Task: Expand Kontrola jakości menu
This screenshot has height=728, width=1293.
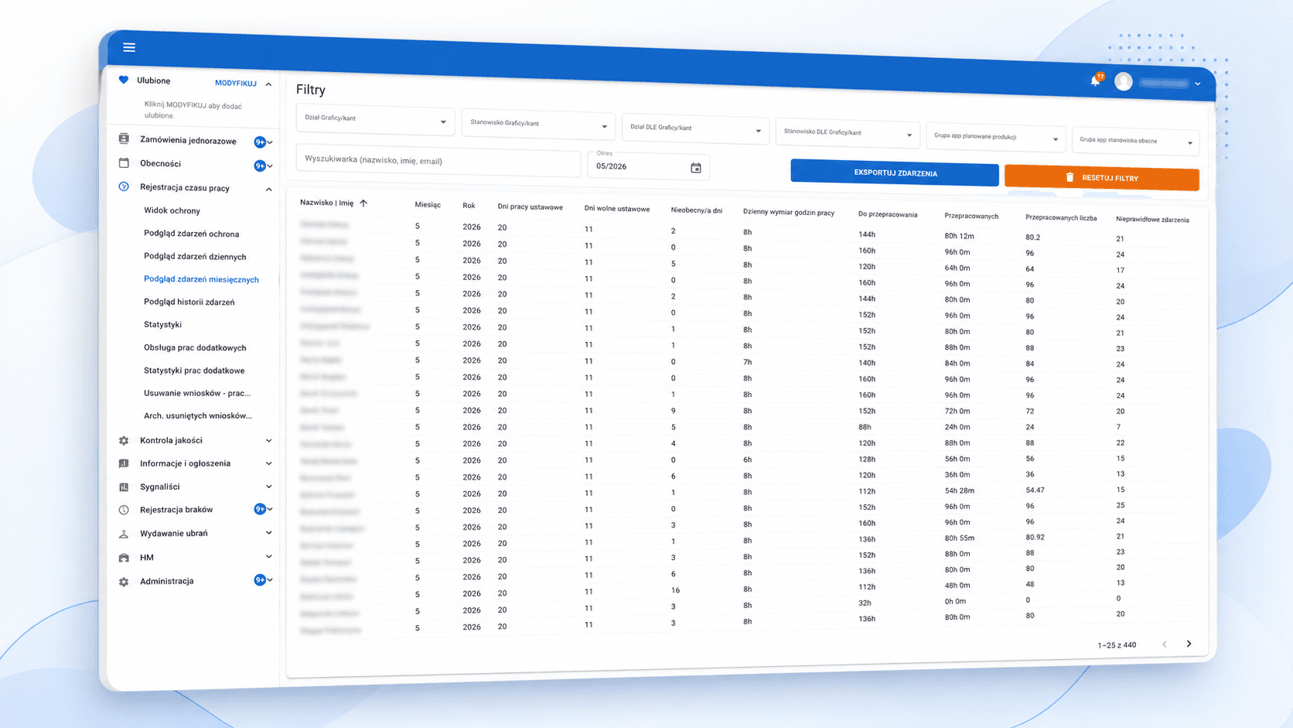Action: (268, 440)
